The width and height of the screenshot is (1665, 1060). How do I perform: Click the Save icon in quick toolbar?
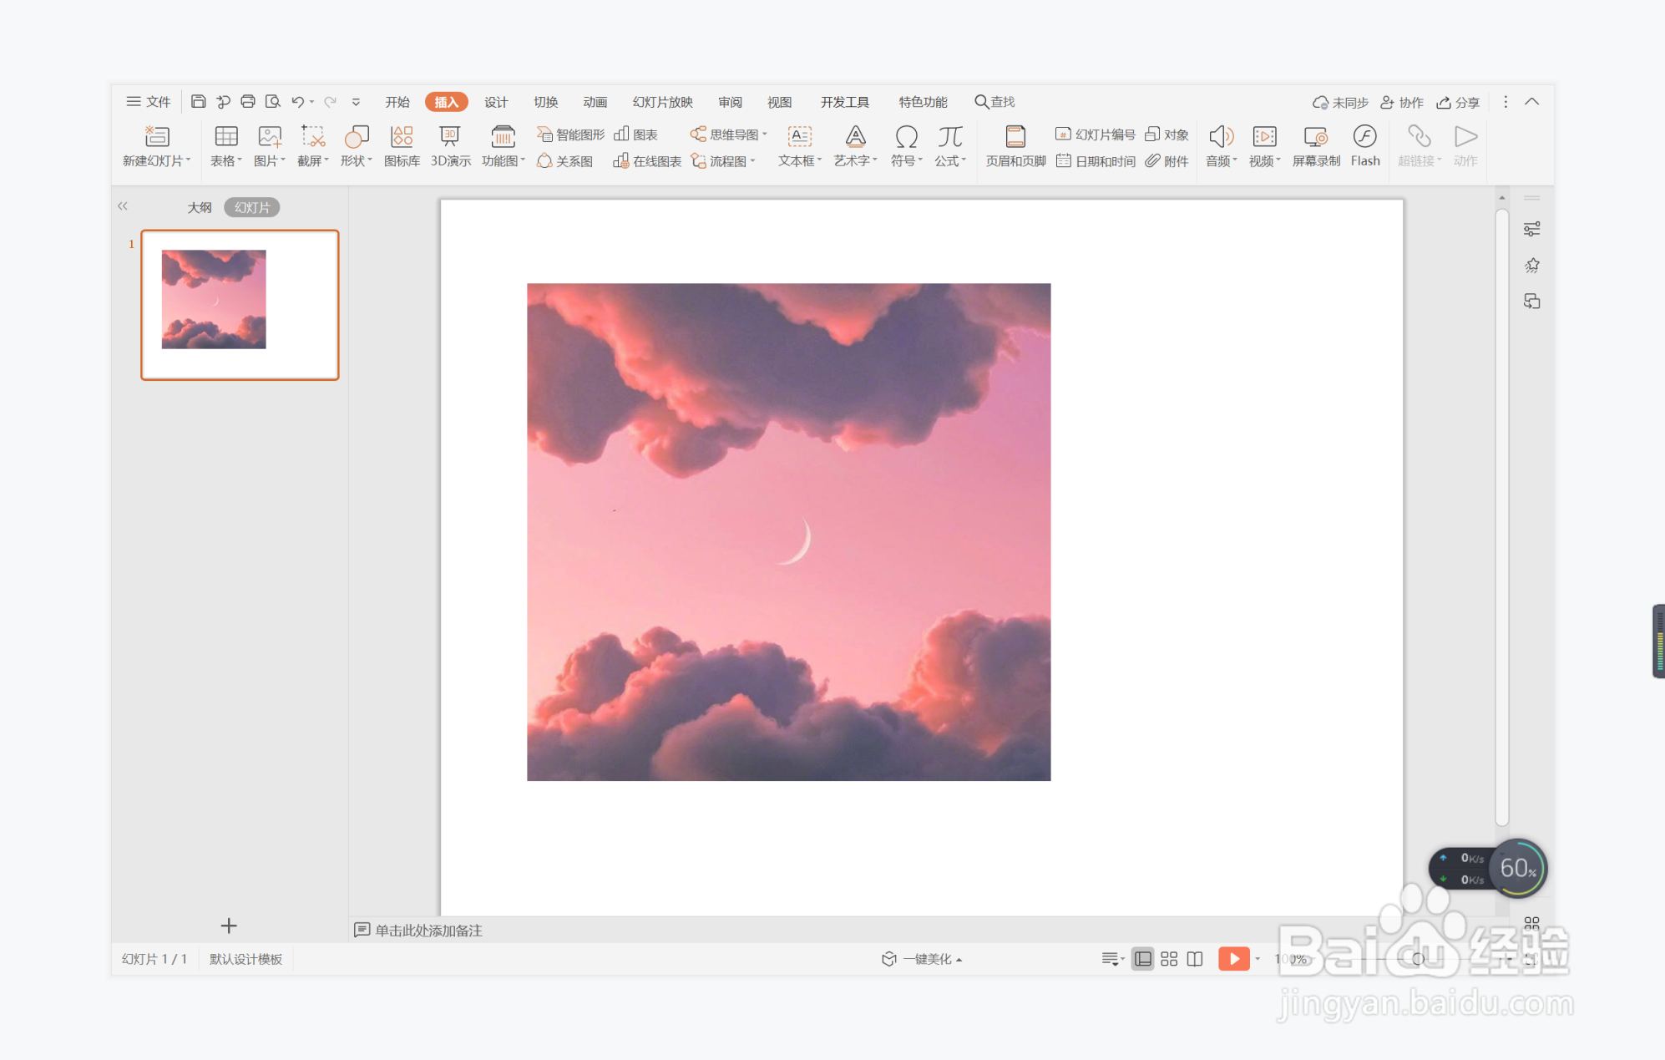coord(198,102)
